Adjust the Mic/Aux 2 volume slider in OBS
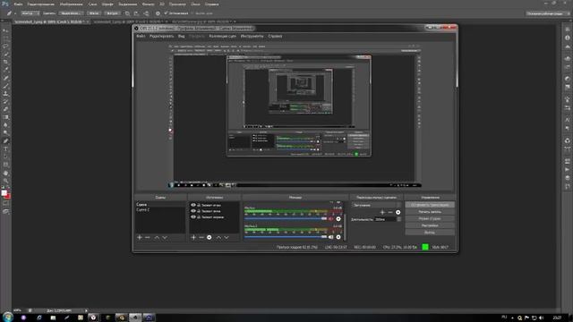The width and height of the screenshot is (573, 322). click(286, 237)
